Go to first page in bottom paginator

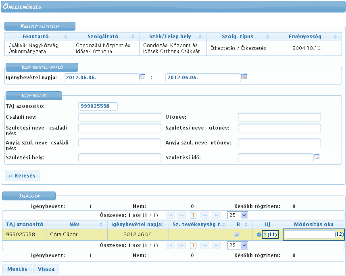pyautogui.click(x=170, y=245)
